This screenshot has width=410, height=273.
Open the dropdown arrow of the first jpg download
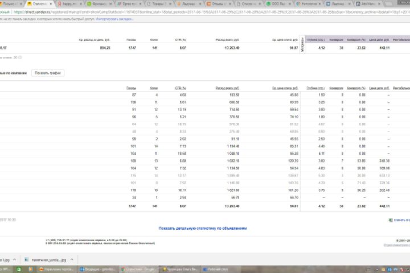pyautogui.click(x=14, y=260)
